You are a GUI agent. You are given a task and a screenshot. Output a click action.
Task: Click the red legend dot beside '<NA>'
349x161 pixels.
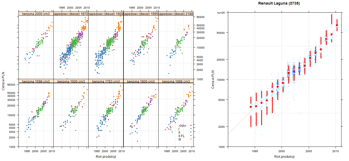[x=191, y=125]
